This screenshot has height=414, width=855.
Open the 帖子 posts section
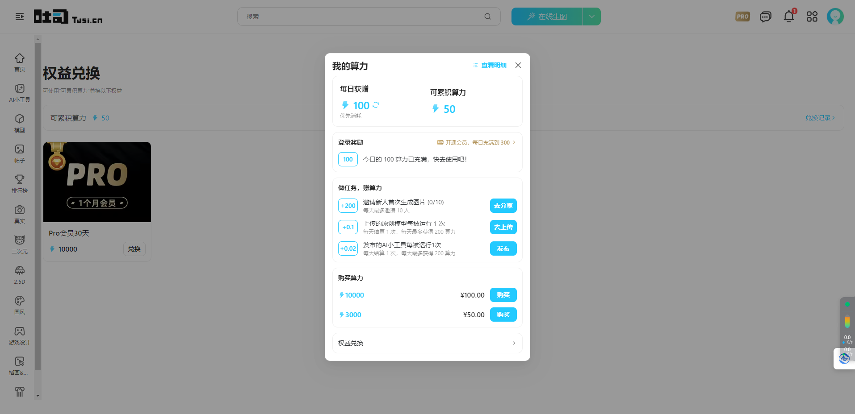pyautogui.click(x=19, y=153)
